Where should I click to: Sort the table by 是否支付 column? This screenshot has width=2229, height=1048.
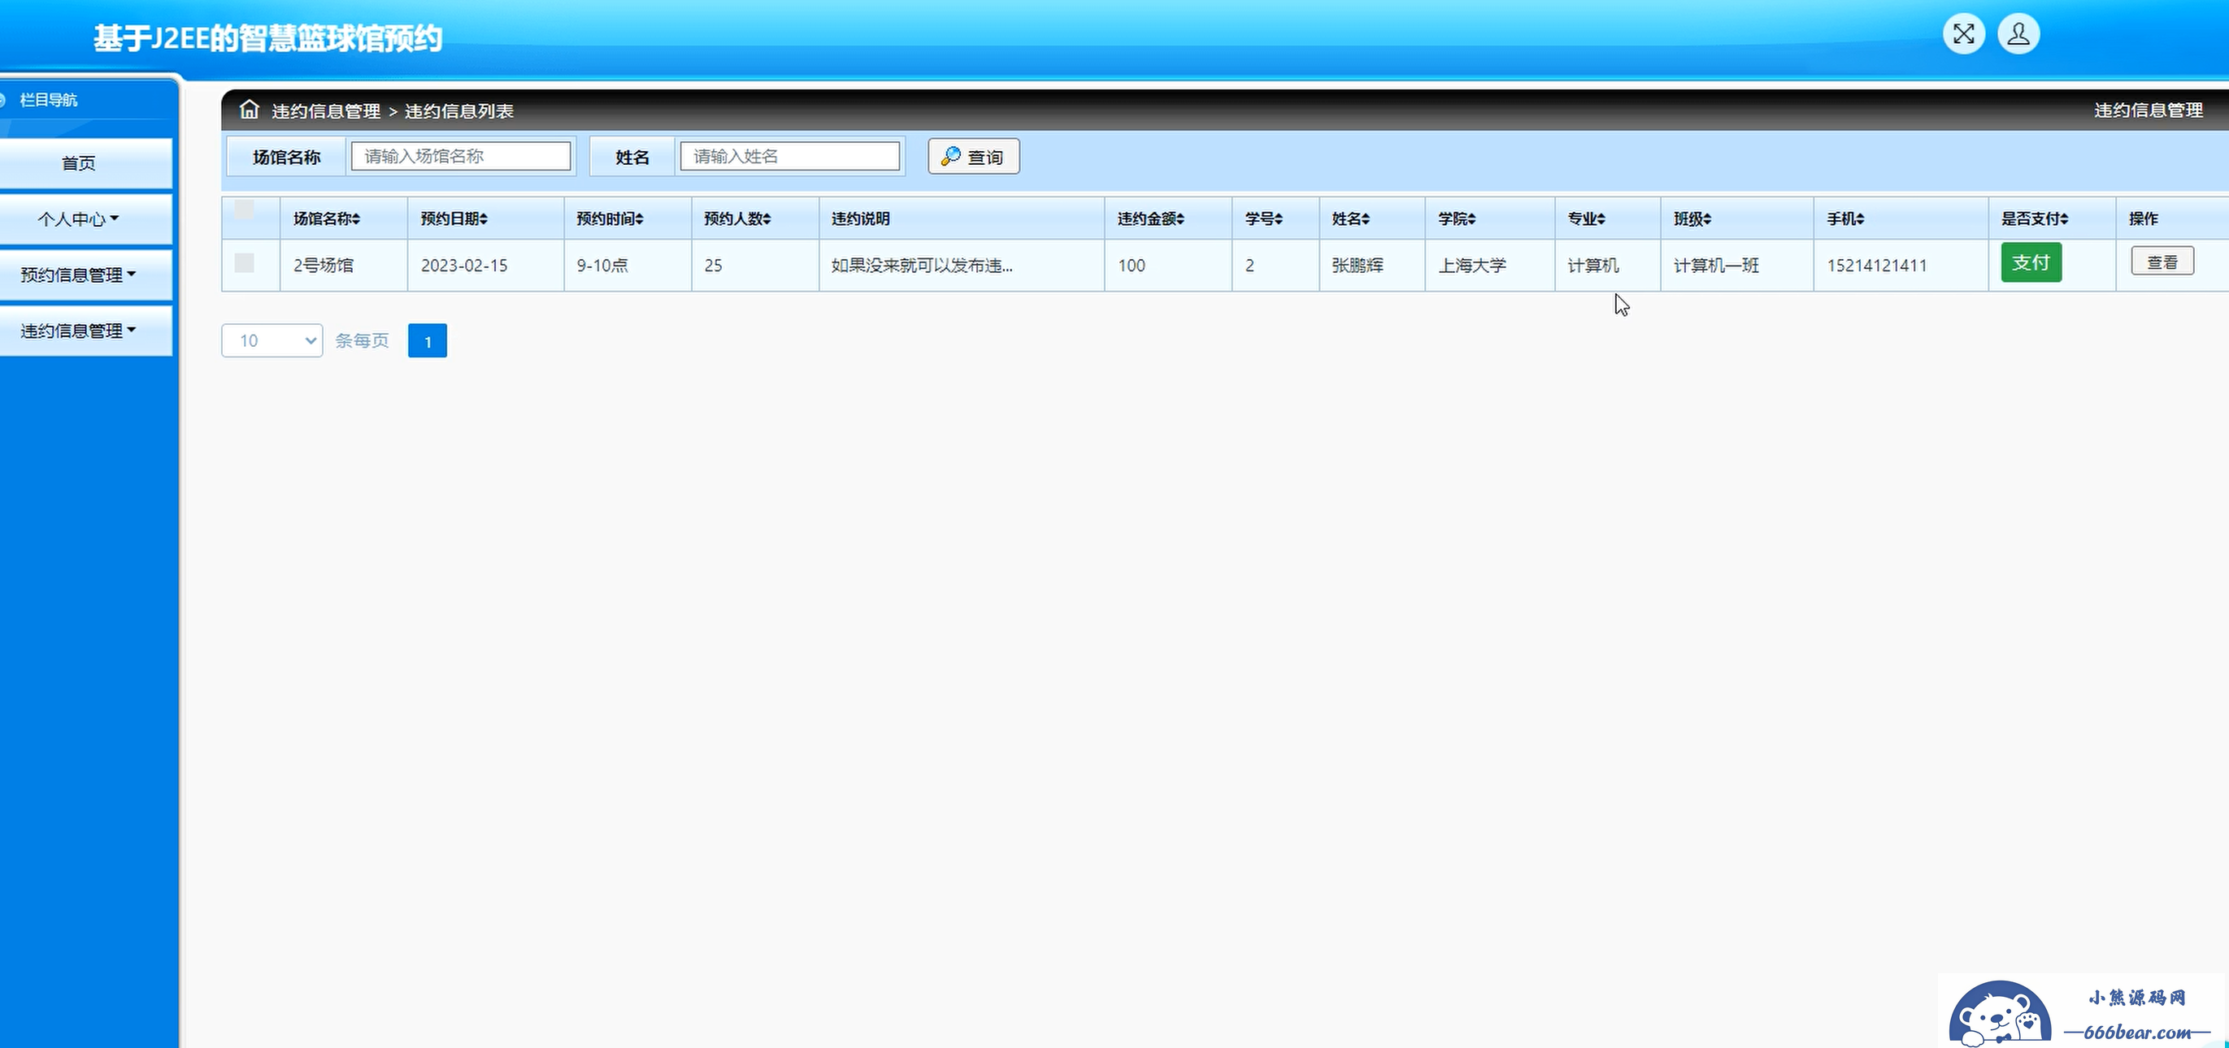[2036, 219]
